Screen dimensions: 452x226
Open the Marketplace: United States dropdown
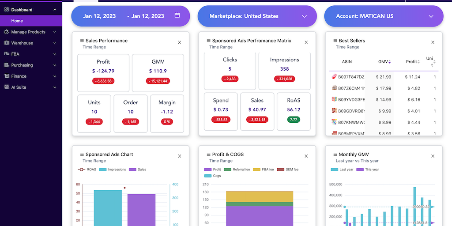coord(257,16)
